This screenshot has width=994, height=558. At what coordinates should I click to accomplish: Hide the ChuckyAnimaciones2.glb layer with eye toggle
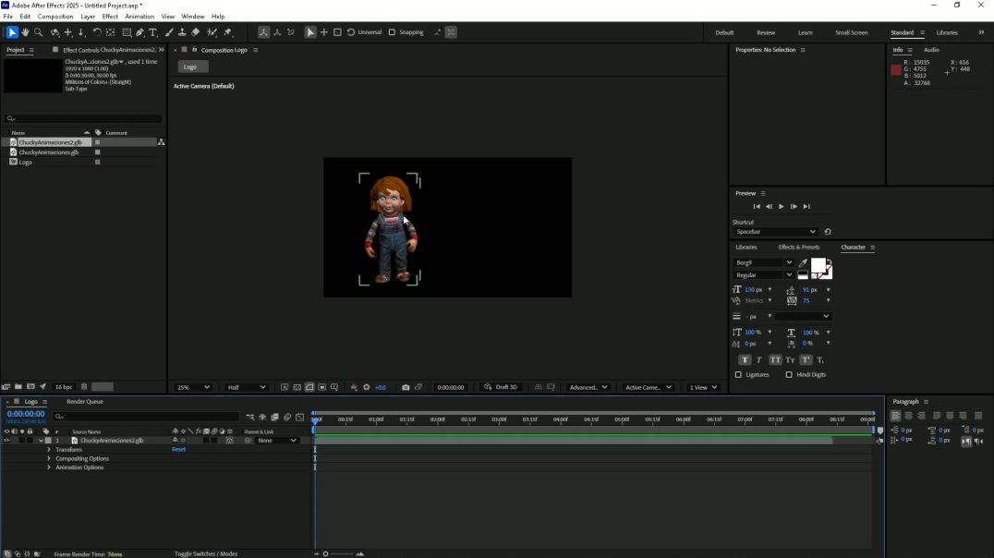(x=7, y=441)
